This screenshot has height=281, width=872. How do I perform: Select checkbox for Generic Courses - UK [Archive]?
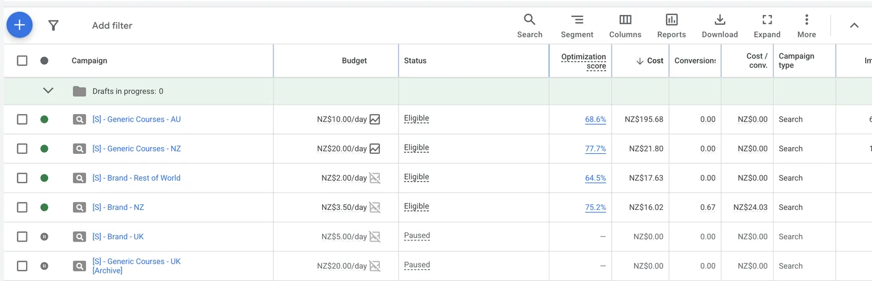click(22, 265)
